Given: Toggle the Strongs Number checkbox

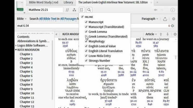Looking at the screenshot, I should [86, 61].
